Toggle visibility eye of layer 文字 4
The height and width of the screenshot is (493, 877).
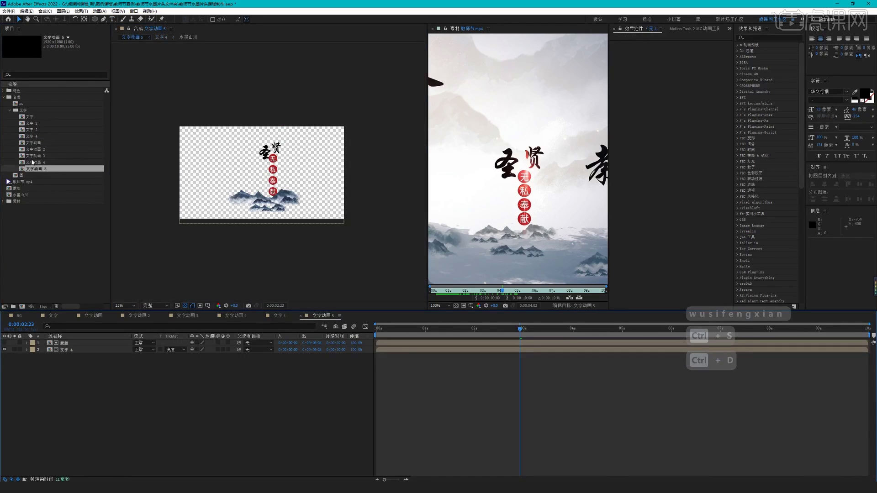5,350
